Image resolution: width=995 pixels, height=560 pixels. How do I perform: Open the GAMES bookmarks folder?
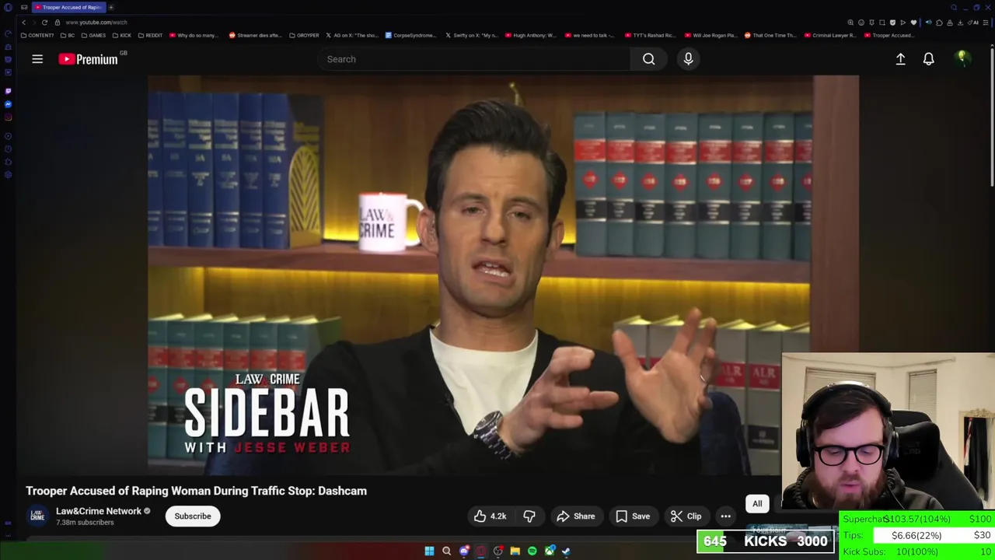(x=93, y=35)
